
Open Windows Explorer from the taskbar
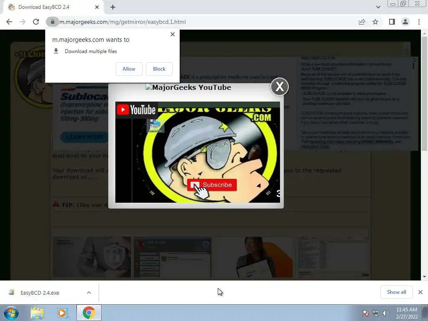pos(37,313)
